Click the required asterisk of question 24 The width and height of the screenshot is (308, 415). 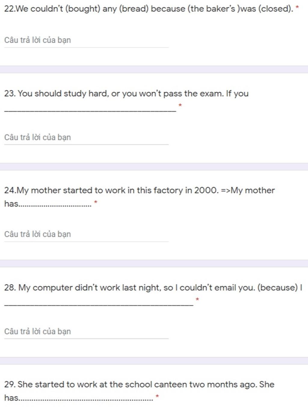coord(96,202)
